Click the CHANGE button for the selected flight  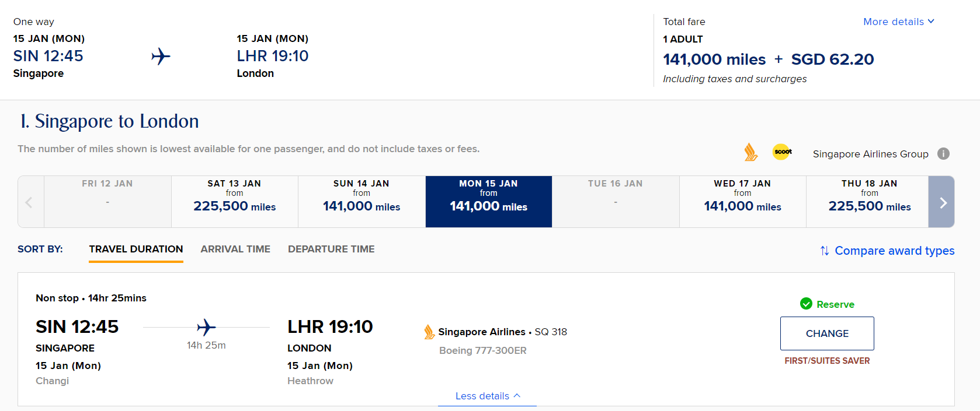[827, 333]
